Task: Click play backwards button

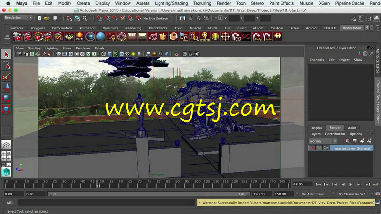Action: click(343, 185)
